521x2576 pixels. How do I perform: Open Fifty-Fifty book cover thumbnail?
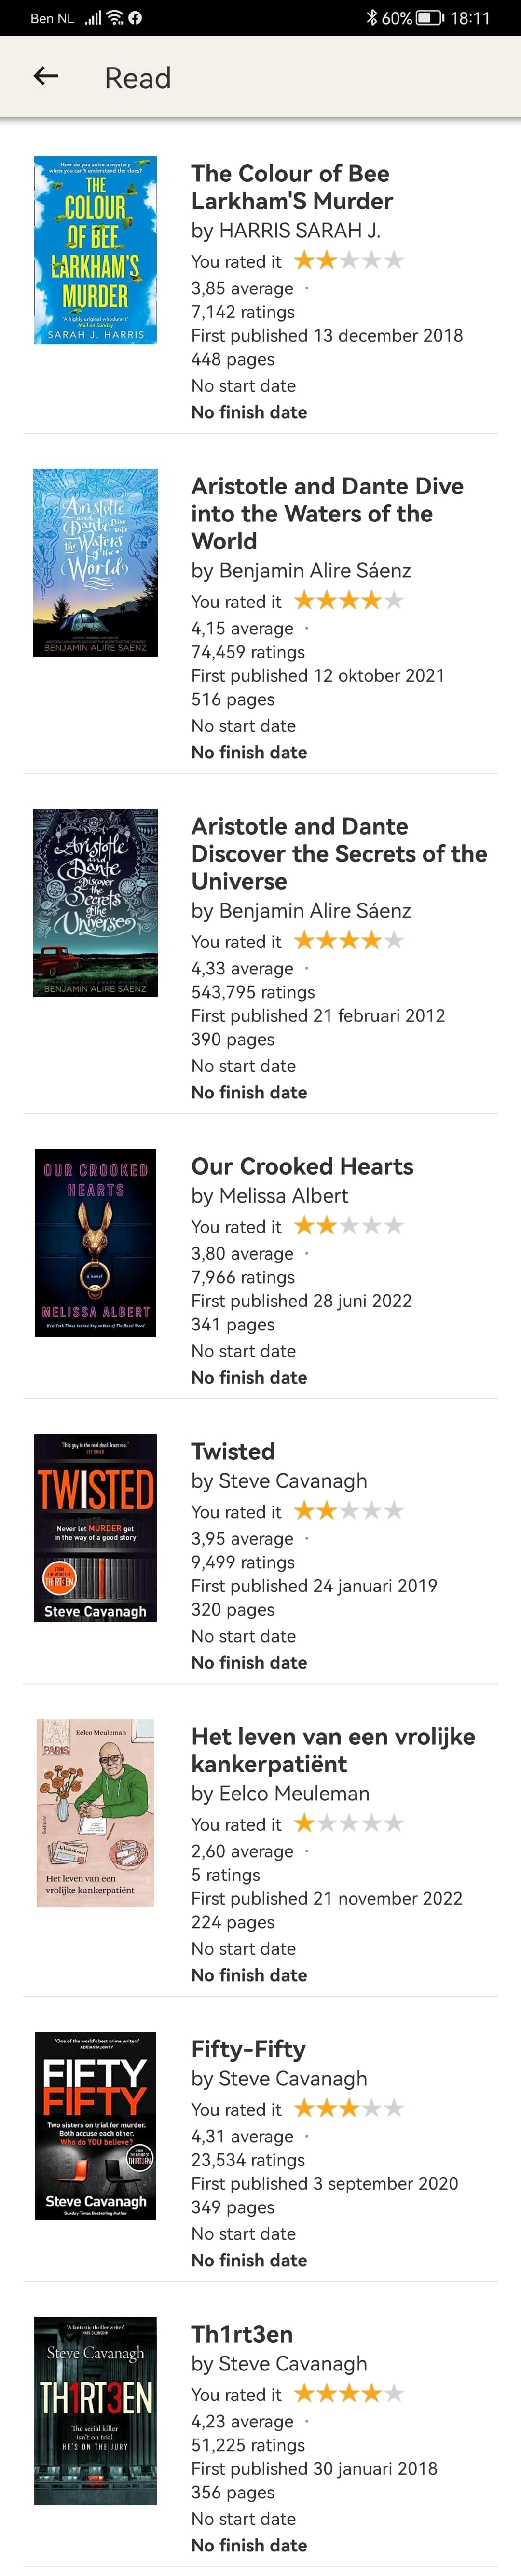point(95,2126)
